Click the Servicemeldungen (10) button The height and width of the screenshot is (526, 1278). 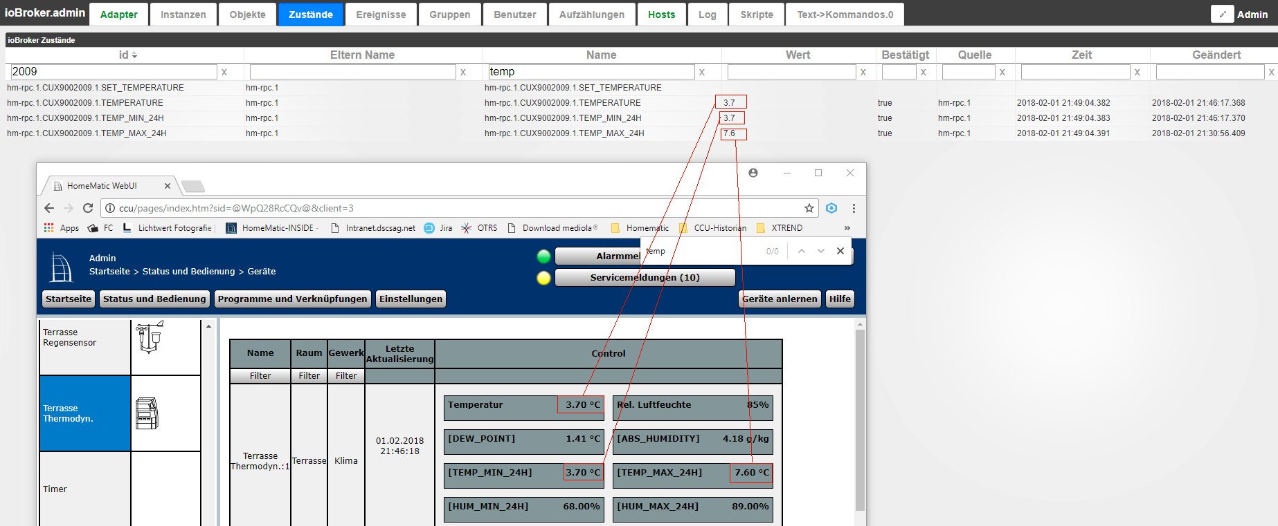[645, 278]
